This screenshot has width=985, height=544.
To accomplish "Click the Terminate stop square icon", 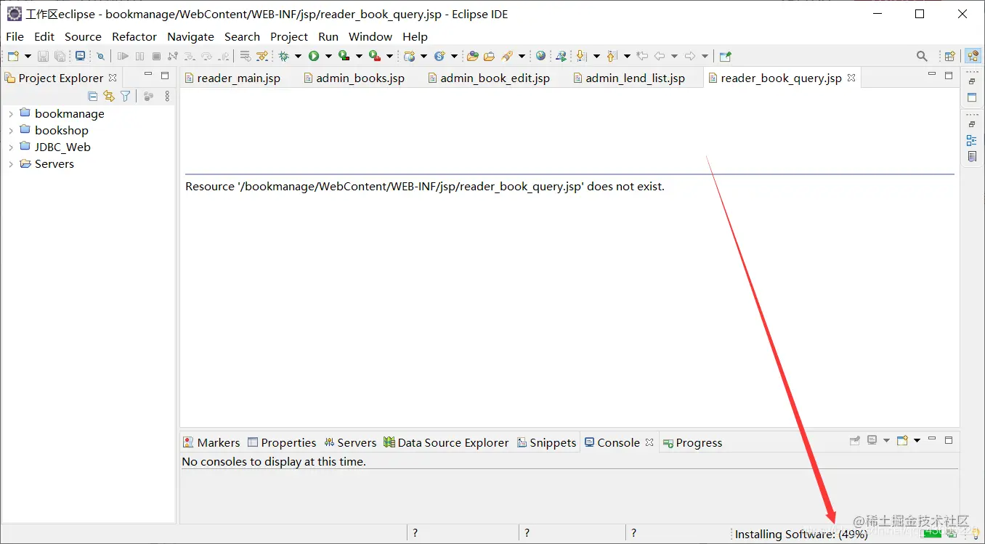I will [156, 56].
